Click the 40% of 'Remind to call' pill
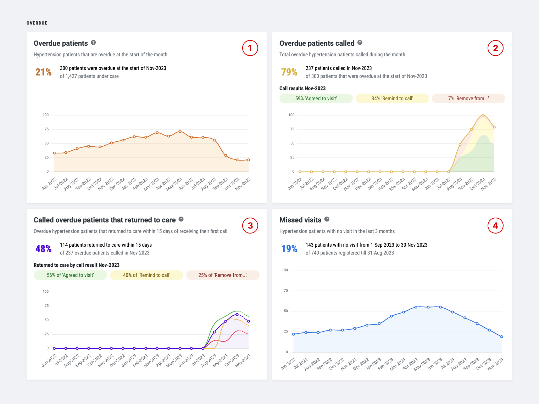Viewport: 539px width, 404px height. click(146, 275)
